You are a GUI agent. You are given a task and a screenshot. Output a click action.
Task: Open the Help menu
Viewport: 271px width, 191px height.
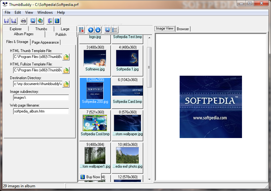[61, 12]
